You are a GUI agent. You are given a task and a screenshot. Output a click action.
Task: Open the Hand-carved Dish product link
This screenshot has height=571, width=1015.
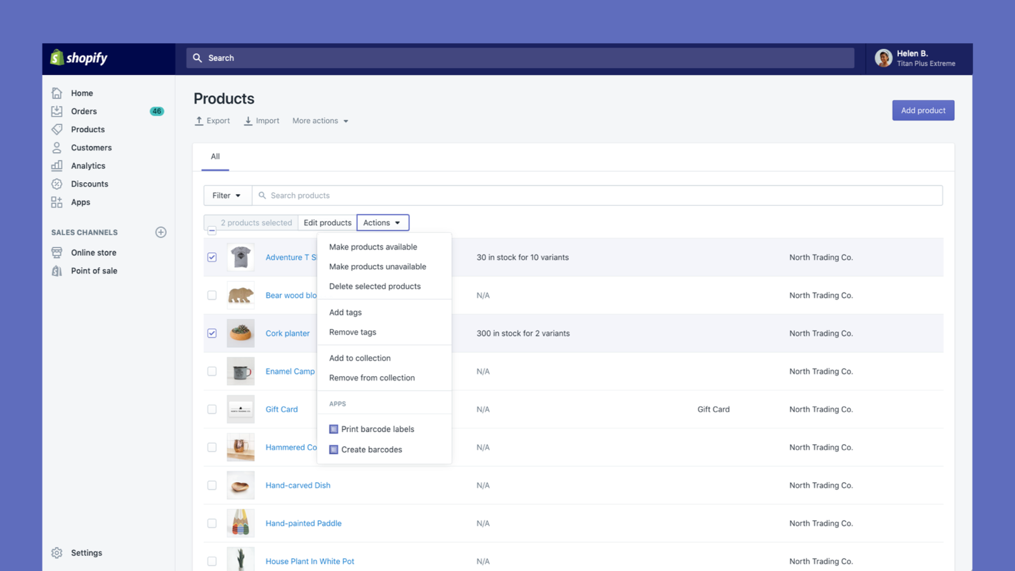click(298, 485)
